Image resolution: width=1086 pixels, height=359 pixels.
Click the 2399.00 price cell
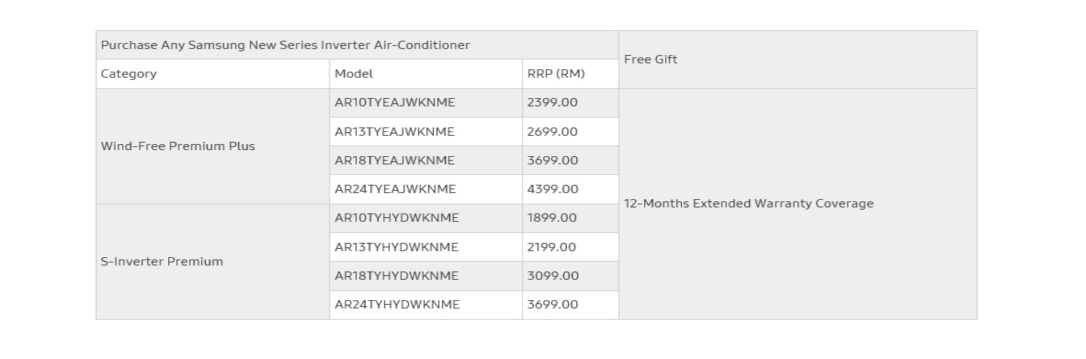(570, 103)
